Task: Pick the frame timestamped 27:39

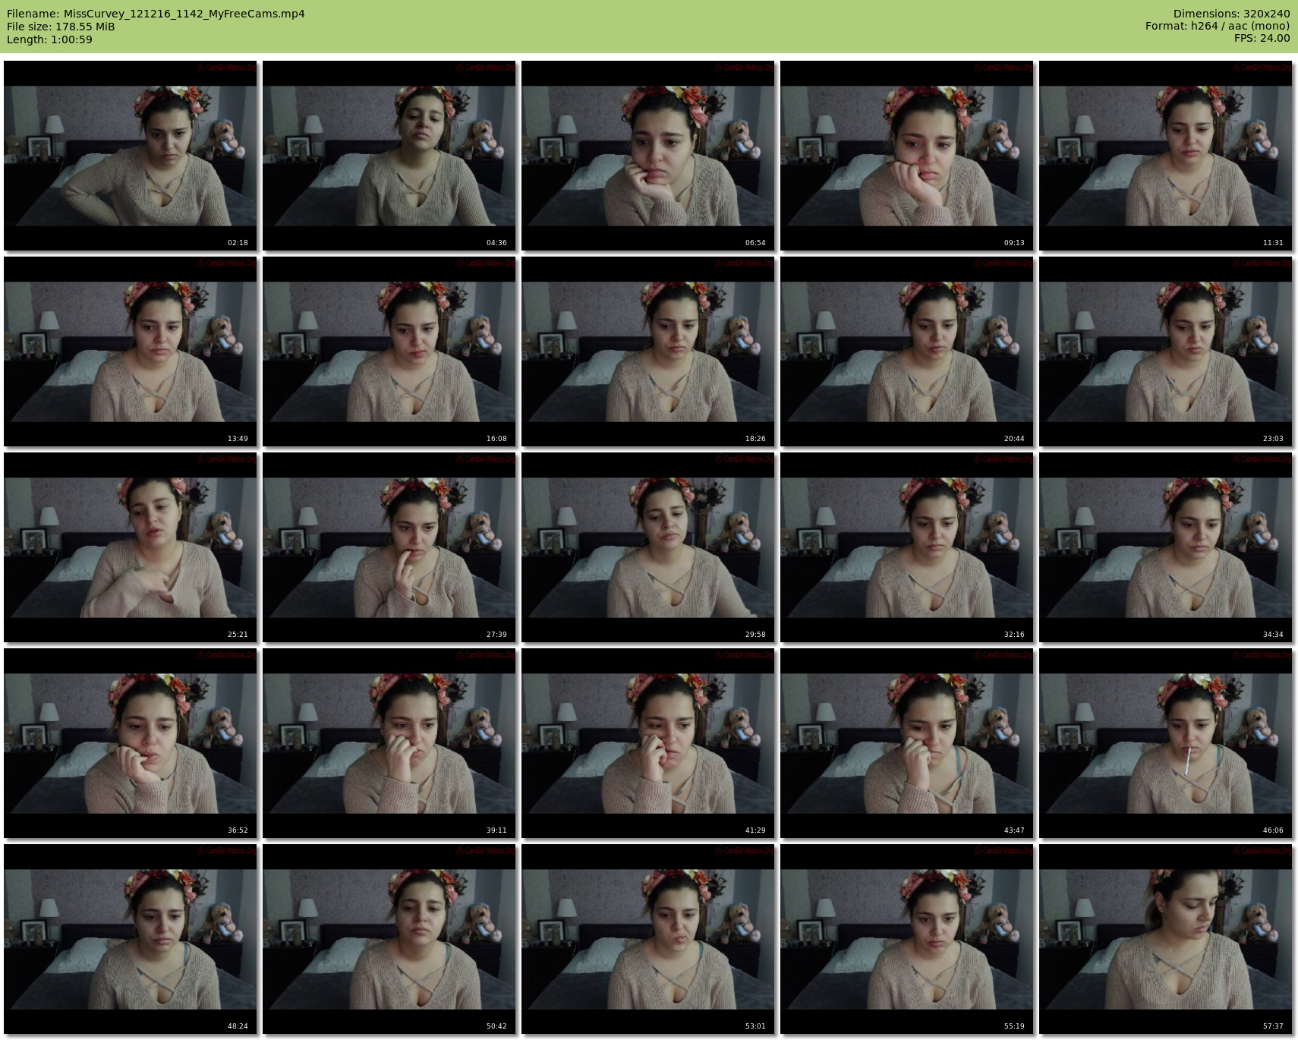Action: 389,547
